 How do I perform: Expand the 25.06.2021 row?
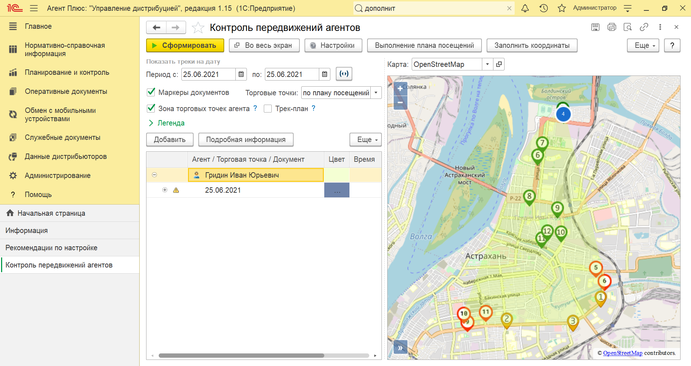(x=165, y=190)
